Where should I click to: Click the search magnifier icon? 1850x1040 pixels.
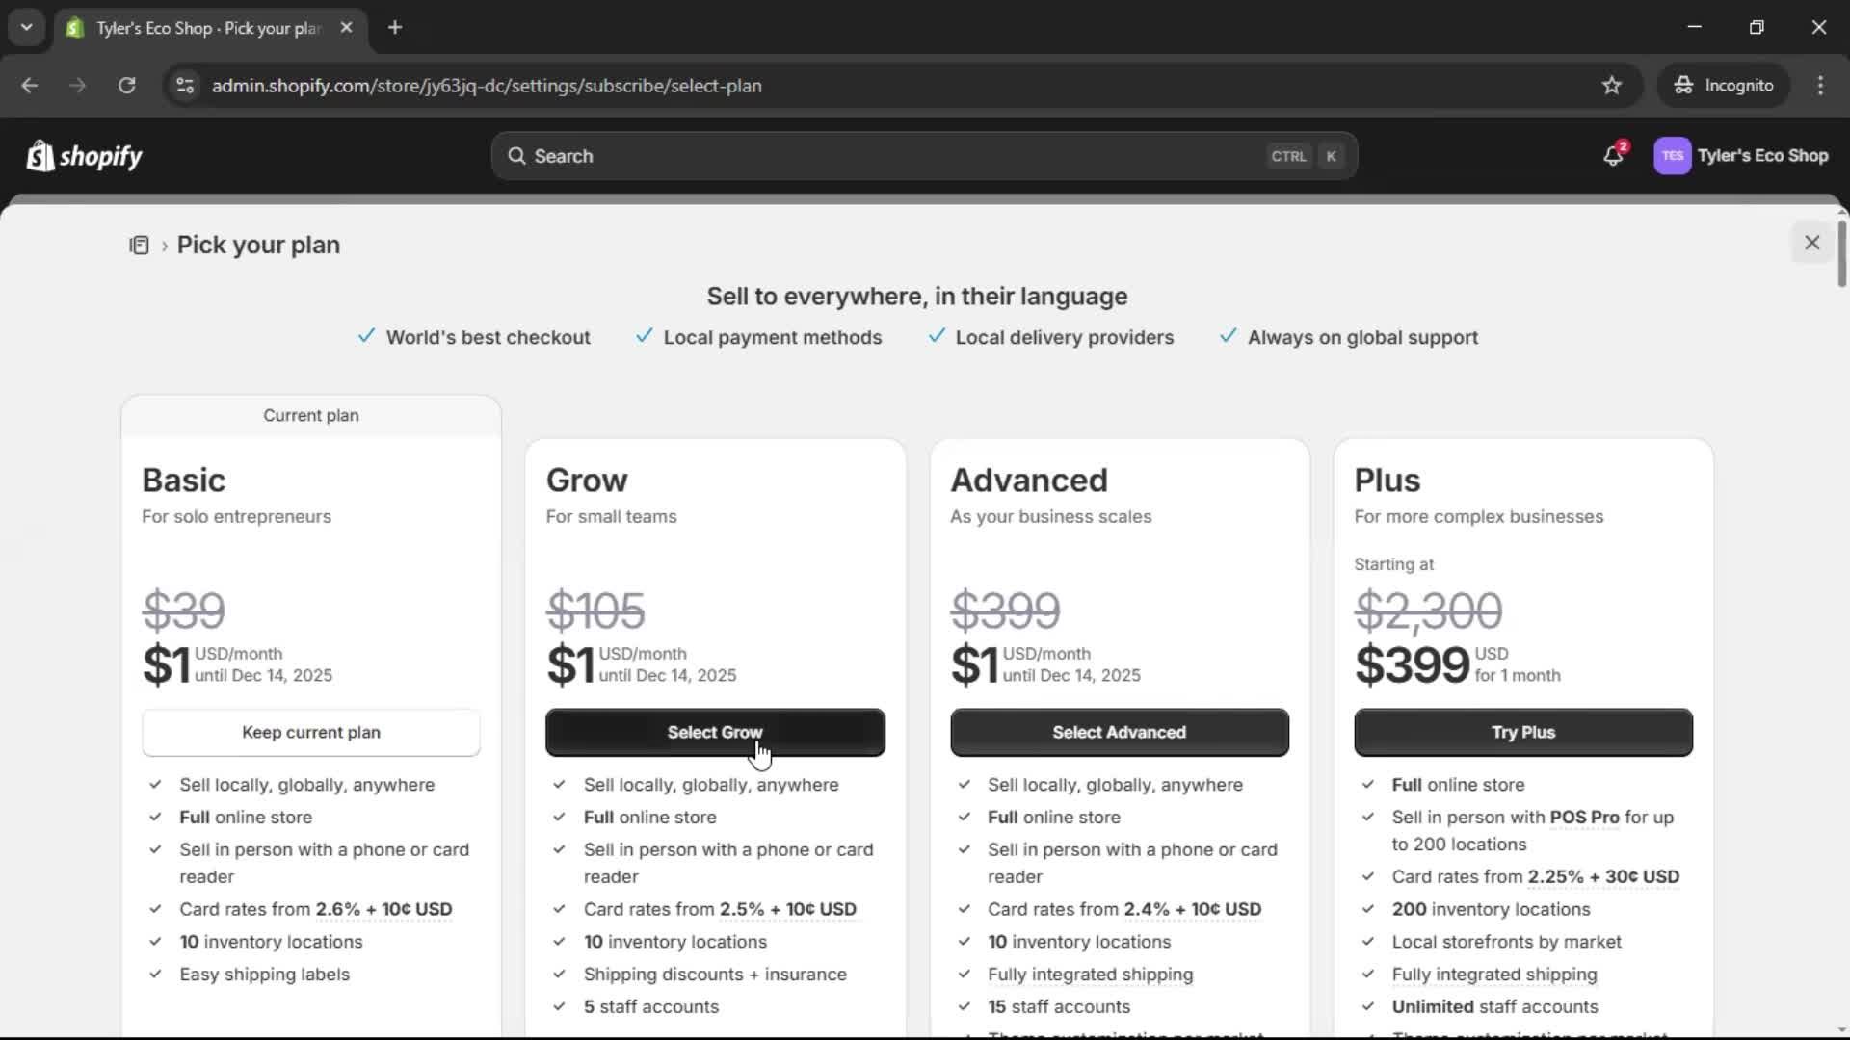click(x=517, y=156)
